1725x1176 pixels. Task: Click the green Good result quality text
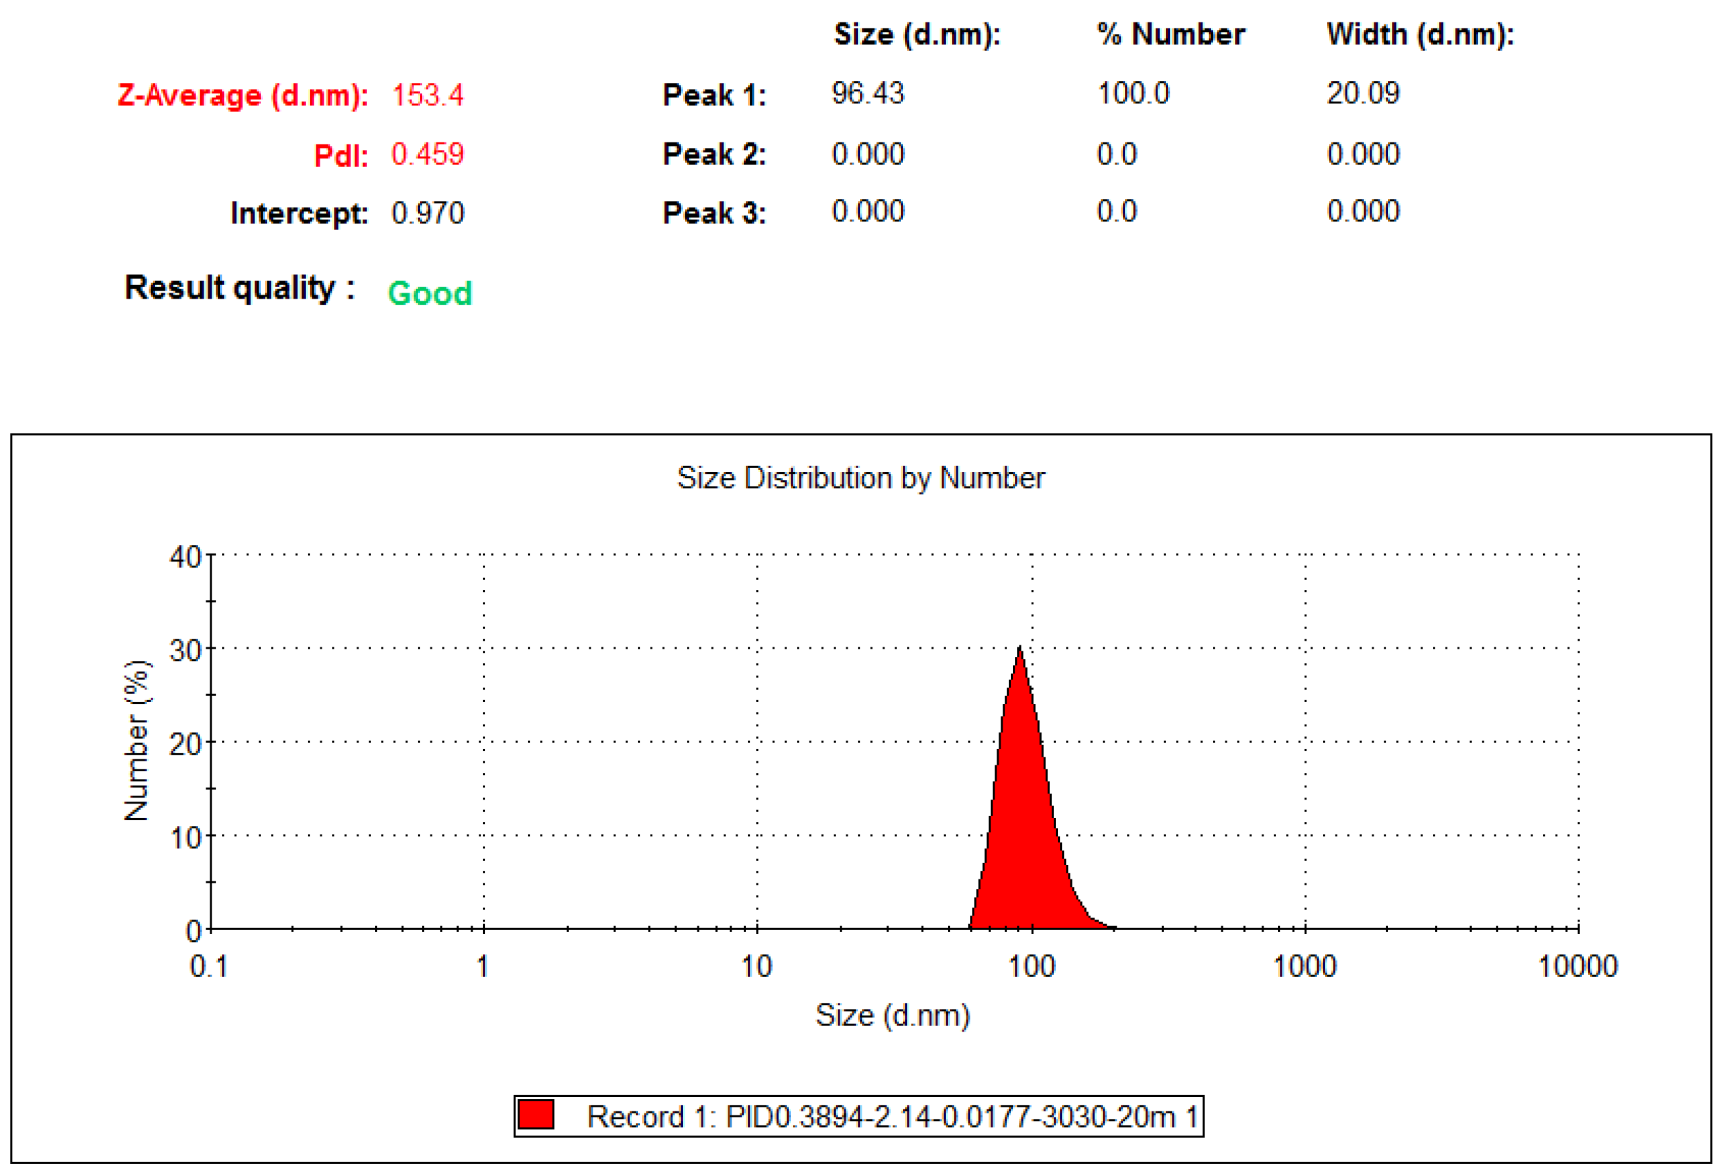tap(430, 293)
